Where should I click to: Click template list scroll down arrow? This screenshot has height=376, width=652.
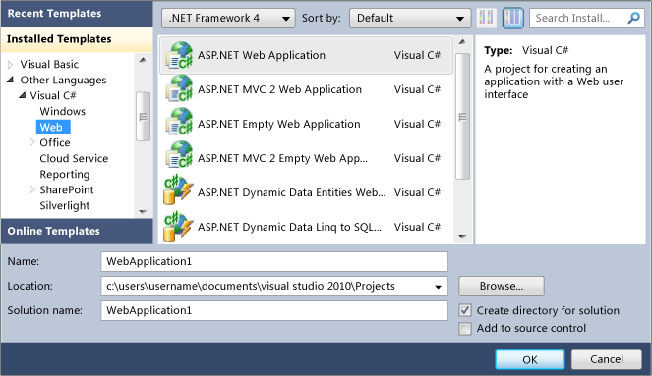[x=462, y=237]
